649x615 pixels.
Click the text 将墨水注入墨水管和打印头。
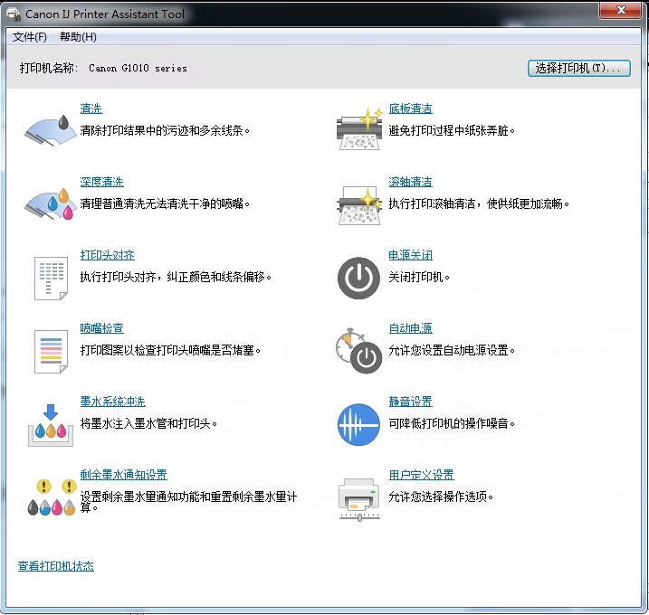(148, 423)
